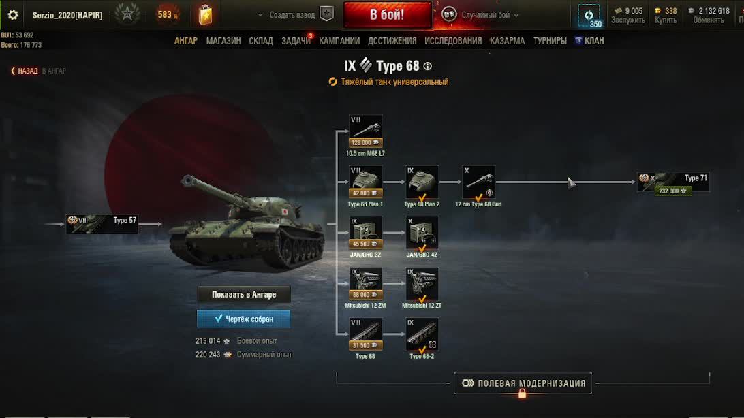Switch to the ИССЛЕДОВАНИЯ tab
744x418 pixels.
click(452, 41)
